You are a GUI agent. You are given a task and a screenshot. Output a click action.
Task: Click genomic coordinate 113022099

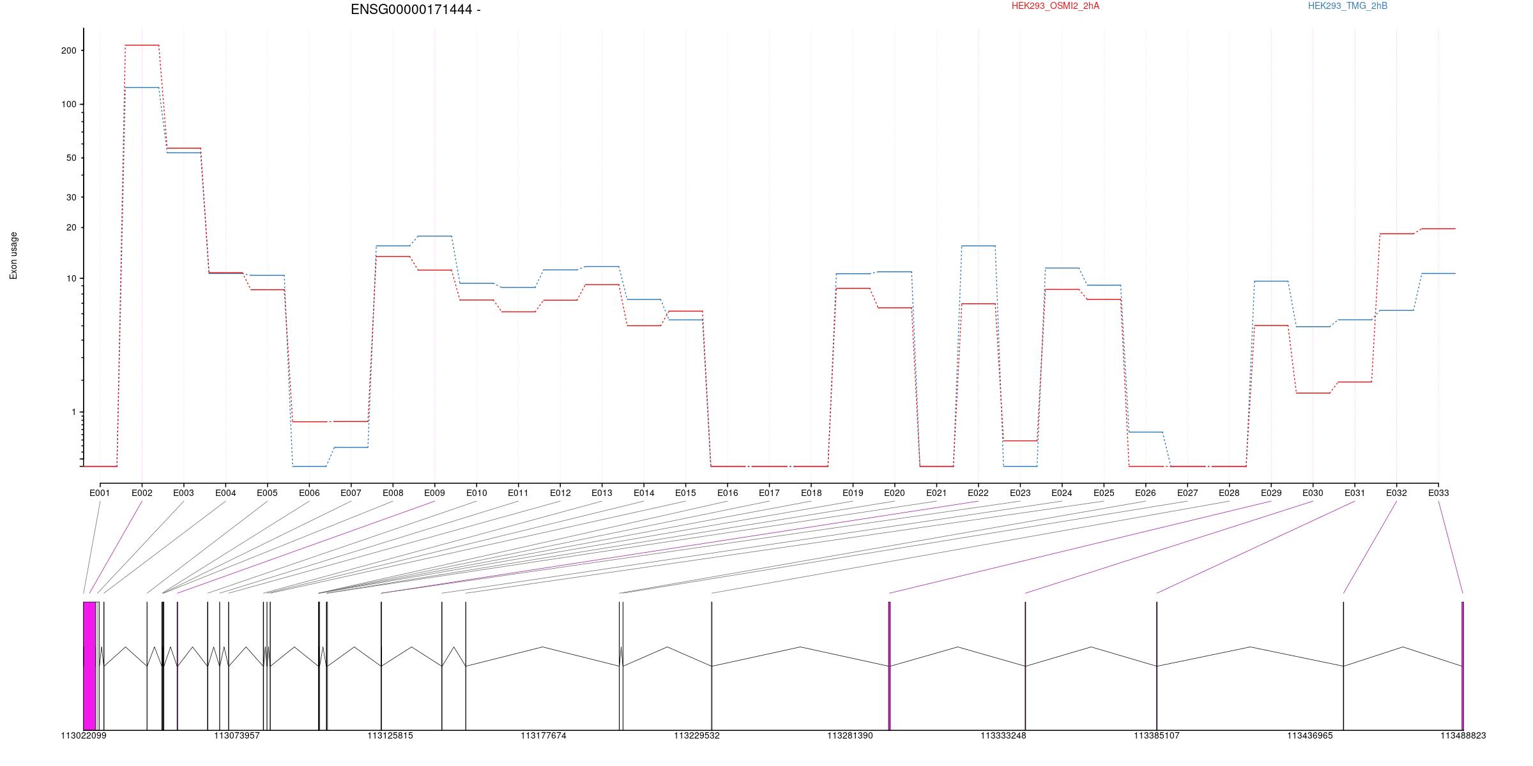[84, 735]
